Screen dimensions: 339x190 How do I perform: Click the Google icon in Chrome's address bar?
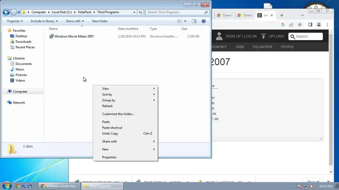(x=283, y=25)
